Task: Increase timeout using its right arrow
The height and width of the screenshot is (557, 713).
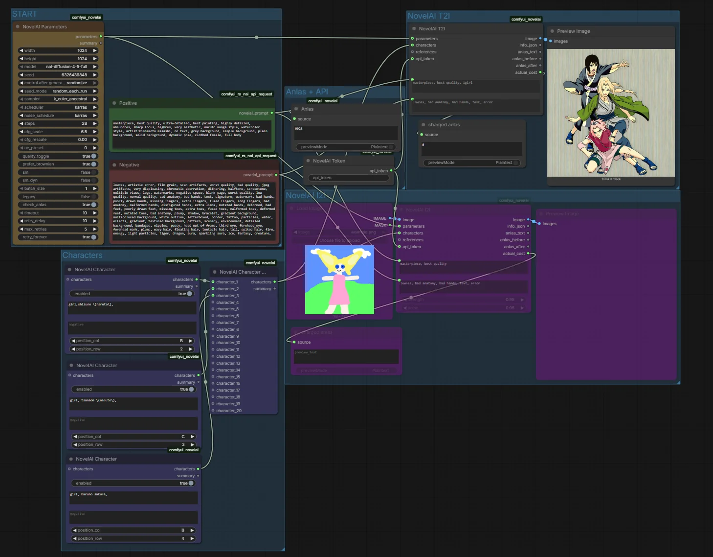Action: (95, 213)
